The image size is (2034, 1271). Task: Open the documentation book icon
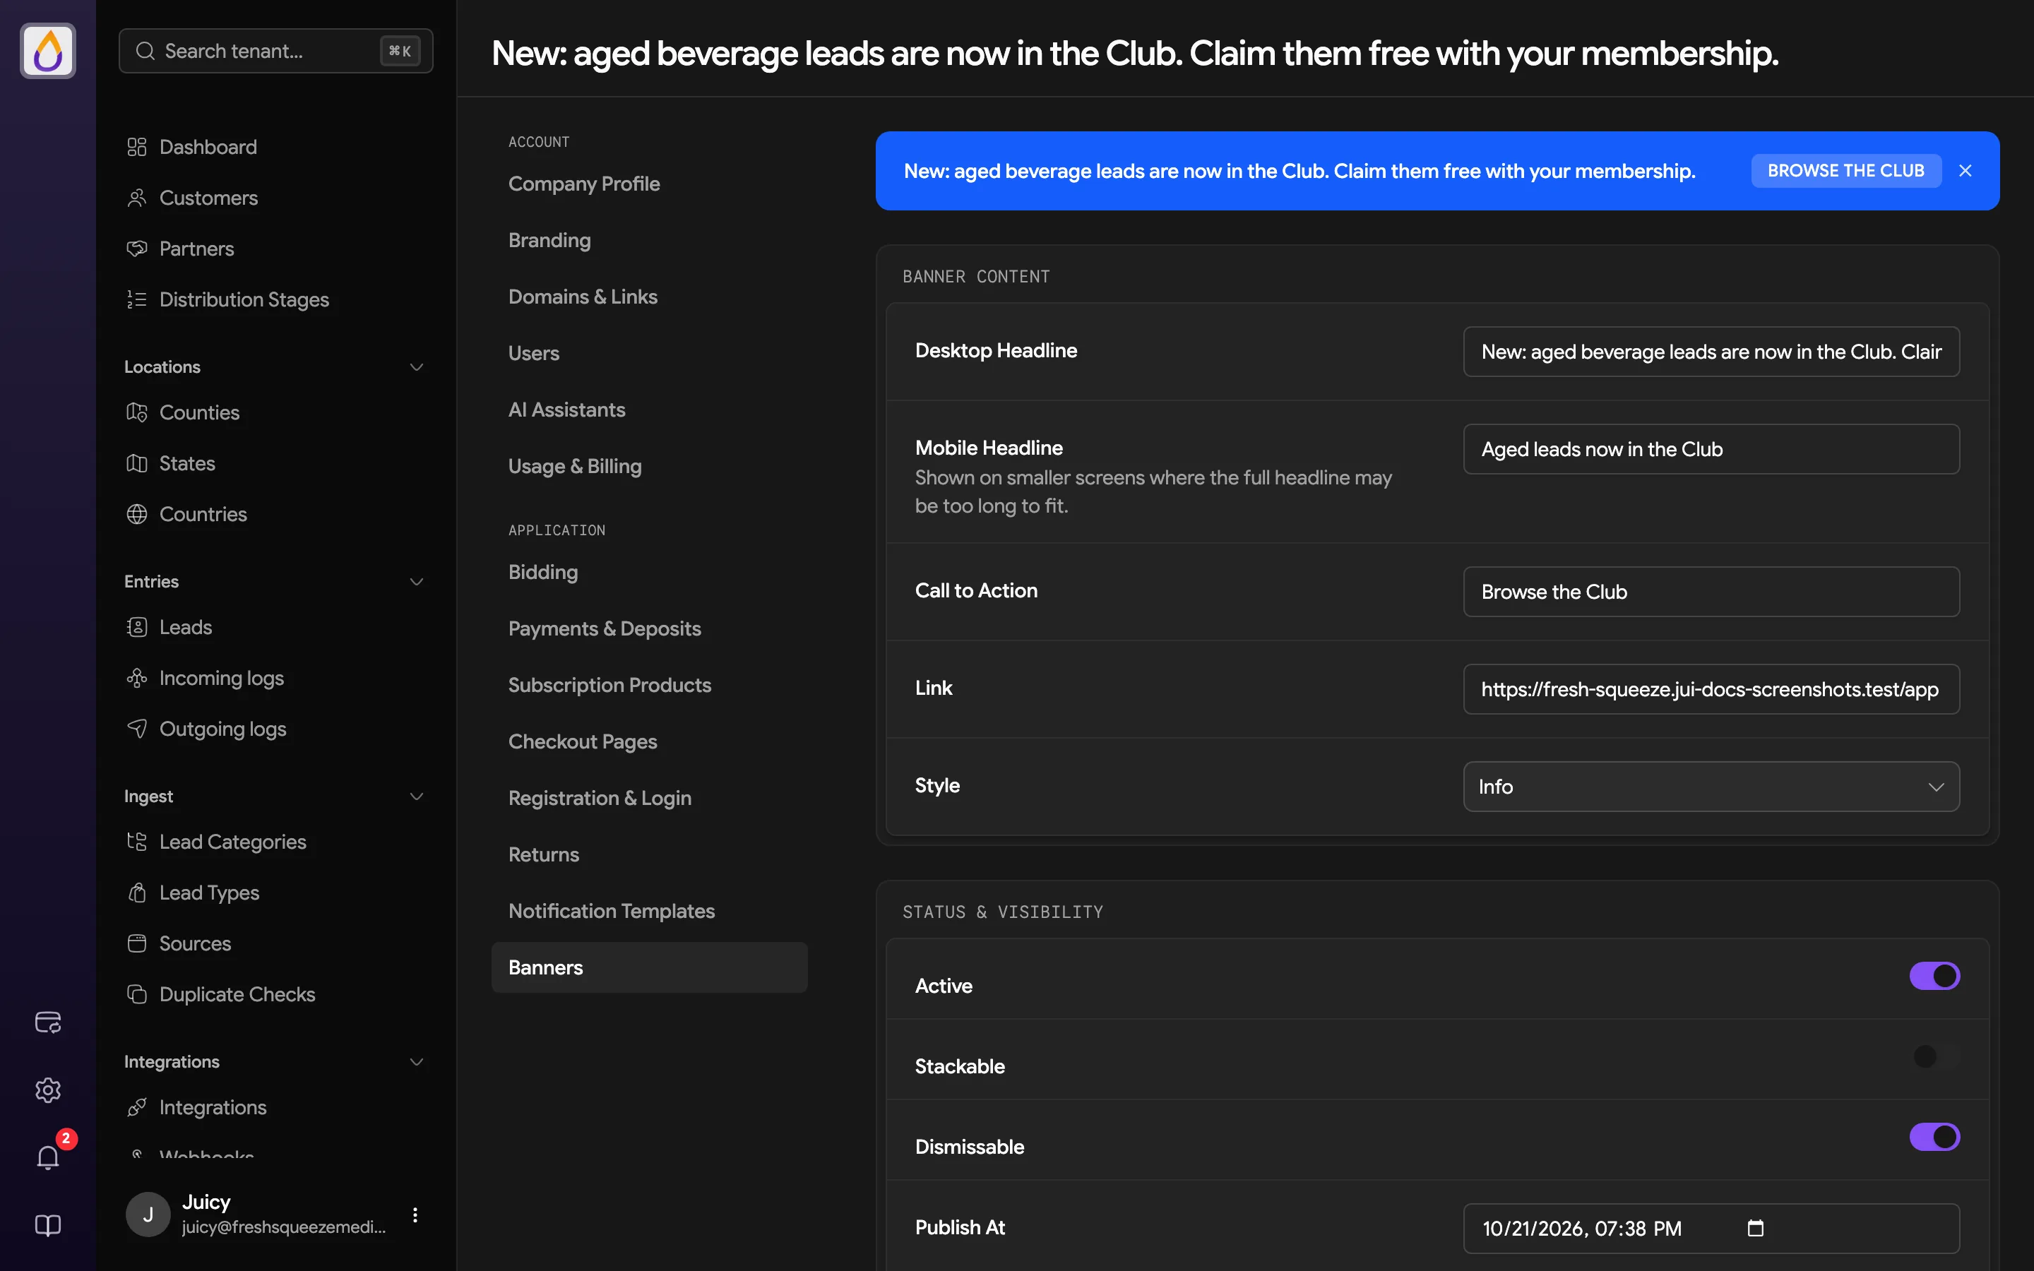tap(48, 1226)
